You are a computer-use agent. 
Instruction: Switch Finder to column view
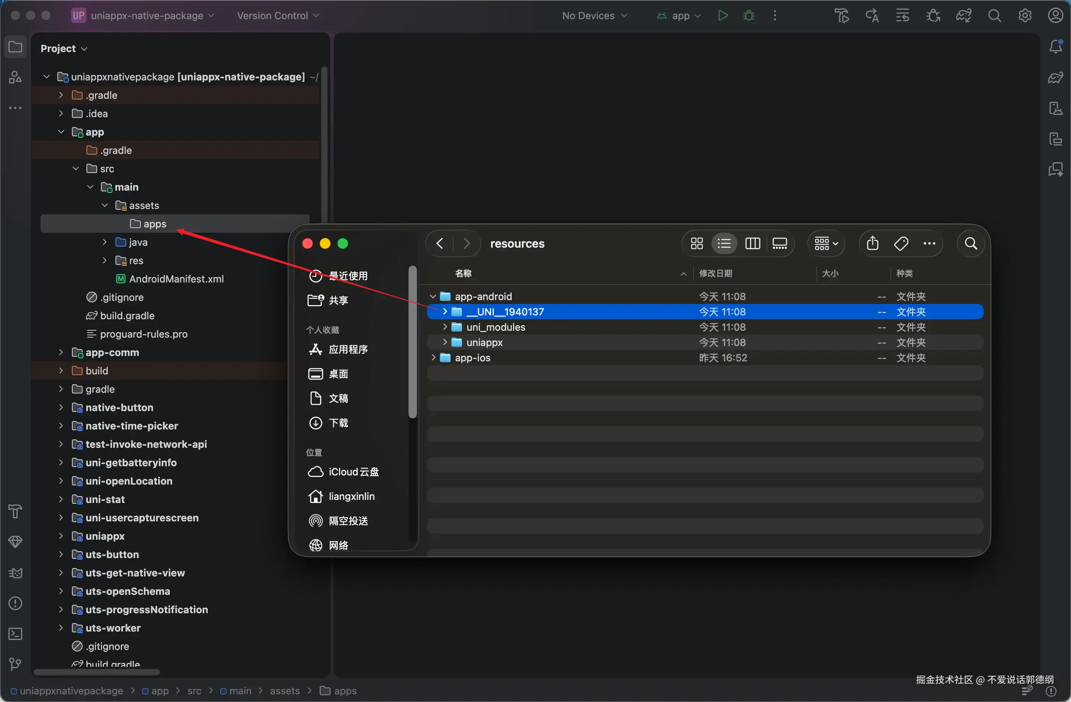click(x=752, y=243)
